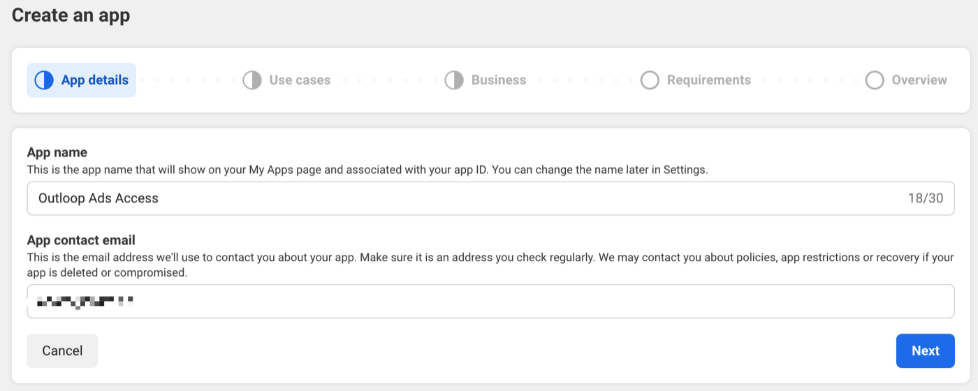Screen dimensions: 978x391
Task: Click the Requirements empty circle icon
Action: click(x=650, y=80)
